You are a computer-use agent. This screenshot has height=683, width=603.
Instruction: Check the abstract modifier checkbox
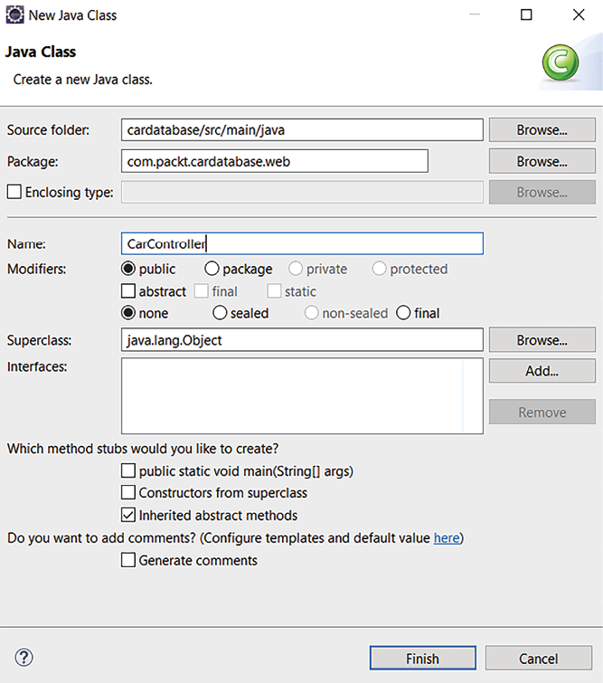(128, 291)
